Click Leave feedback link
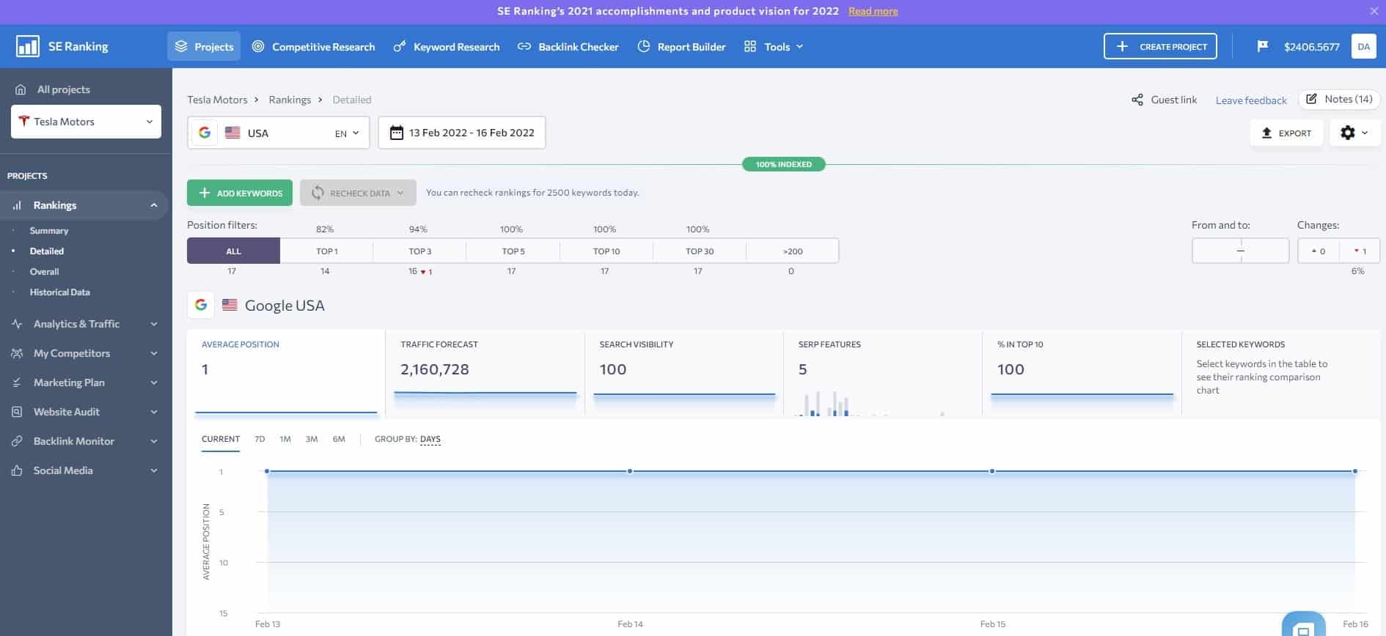 (1251, 100)
